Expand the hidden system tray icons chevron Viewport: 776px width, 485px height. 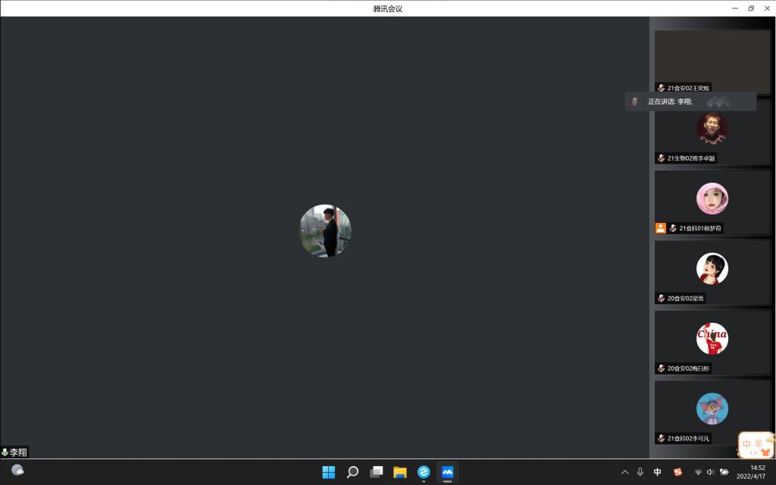pos(625,472)
